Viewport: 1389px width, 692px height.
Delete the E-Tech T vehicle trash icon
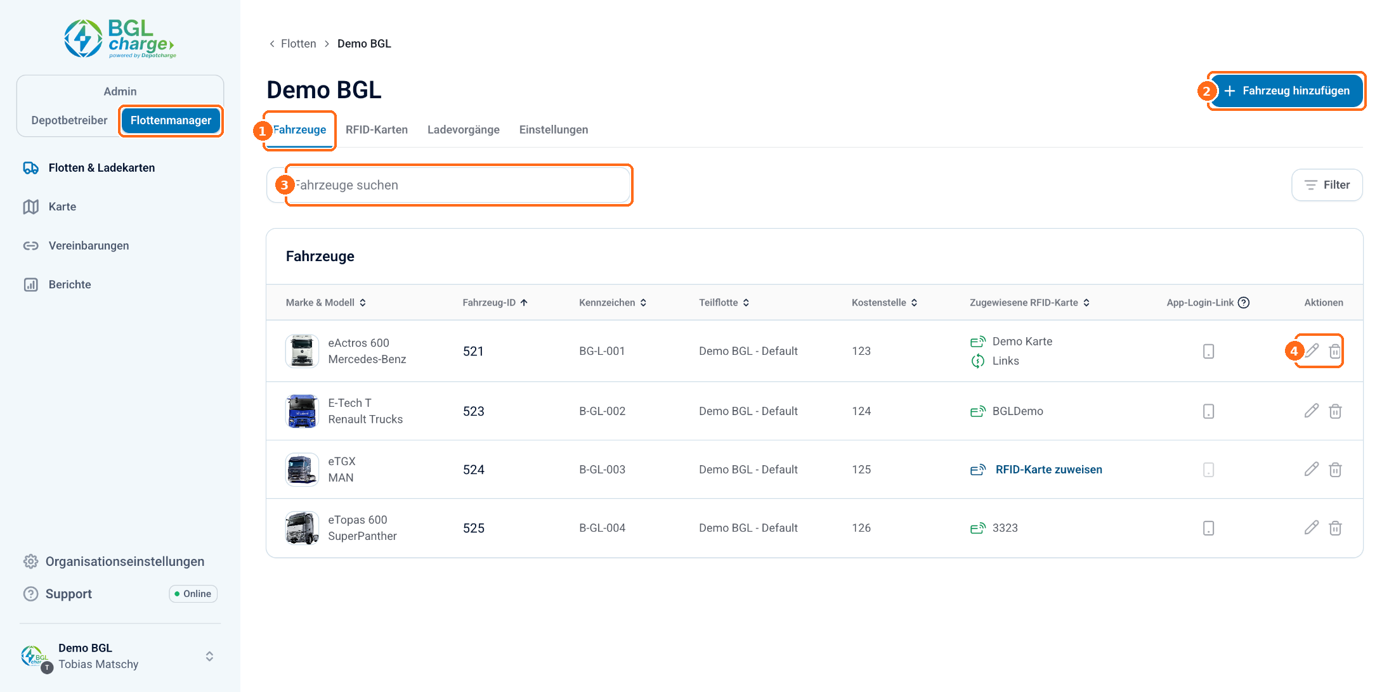click(1335, 411)
